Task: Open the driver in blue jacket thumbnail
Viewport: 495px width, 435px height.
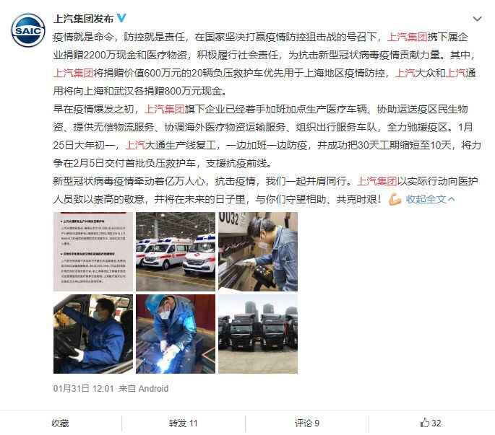Action: pos(93,334)
